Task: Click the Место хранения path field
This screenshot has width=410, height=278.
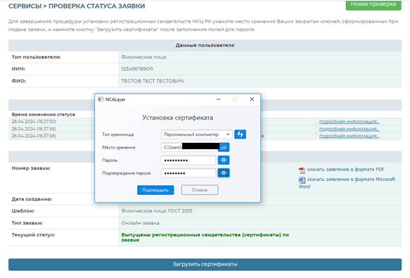Action: tap(188, 147)
